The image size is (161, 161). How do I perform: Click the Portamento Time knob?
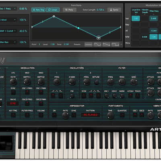pos(110,116)
